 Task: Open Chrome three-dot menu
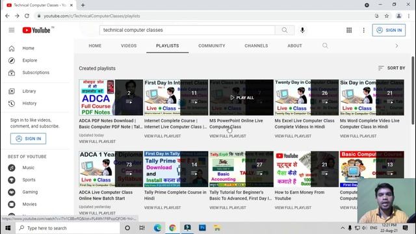(x=409, y=16)
